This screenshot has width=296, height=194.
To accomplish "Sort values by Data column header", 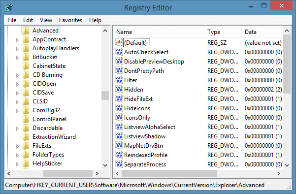I will [262, 32].
